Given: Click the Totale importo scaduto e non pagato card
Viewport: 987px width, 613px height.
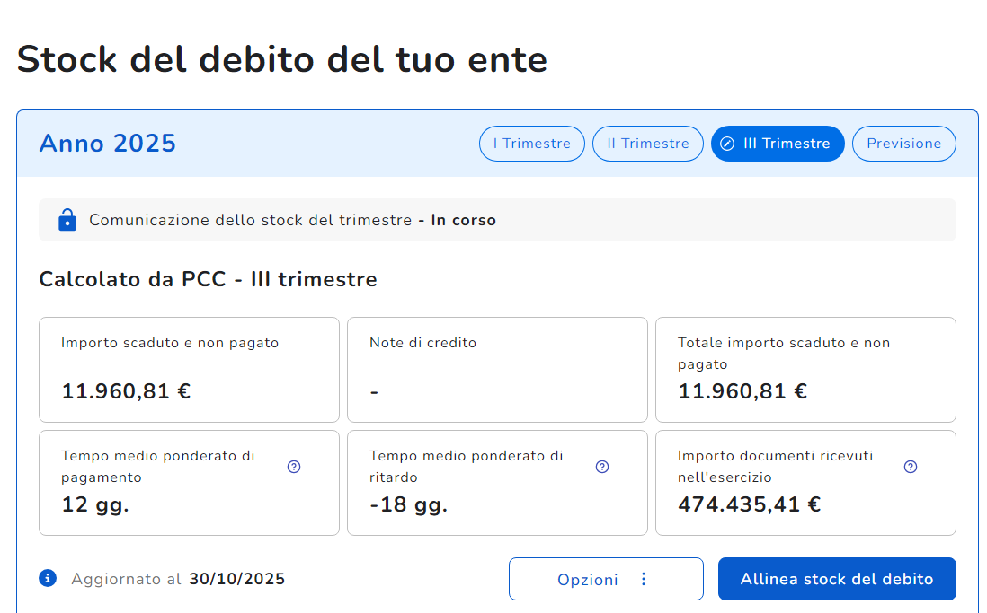Looking at the screenshot, I should pos(805,369).
